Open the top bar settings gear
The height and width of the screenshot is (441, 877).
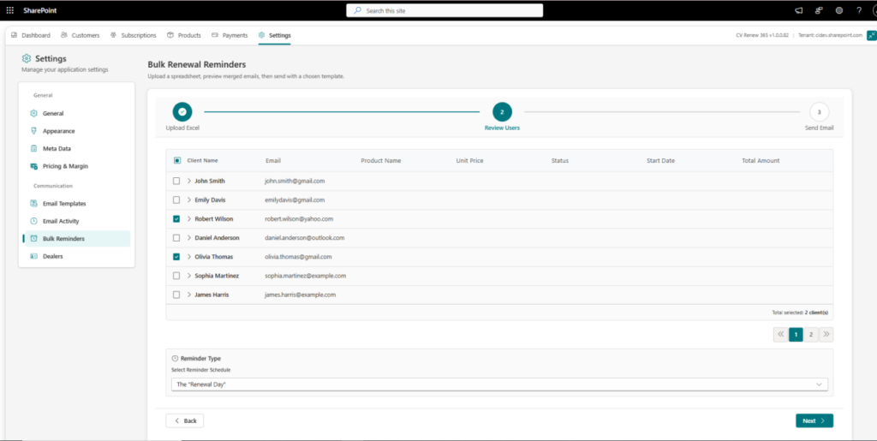(839, 10)
